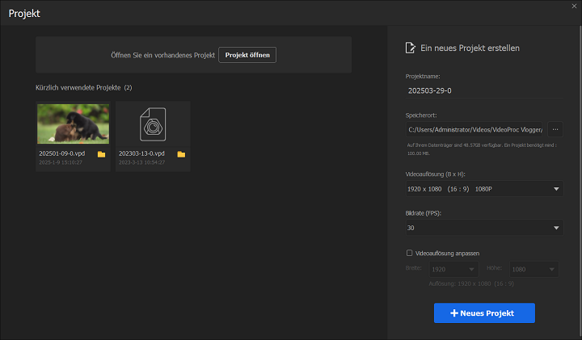The height and width of the screenshot is (340, 582).
Task: Enable Videoauflösung anpassen checkbox
Action: tap(410, 253)
